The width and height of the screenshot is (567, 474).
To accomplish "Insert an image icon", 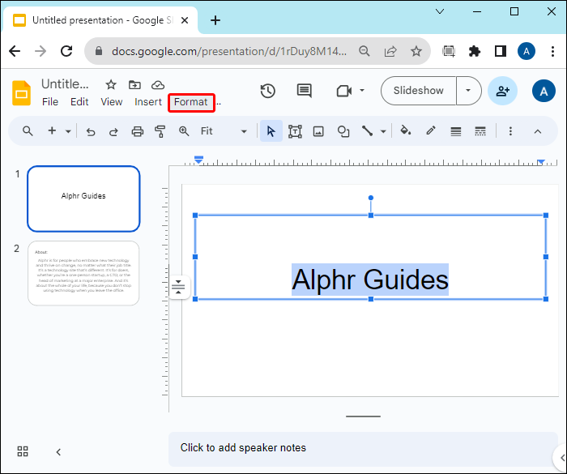I will pos(318,131).
